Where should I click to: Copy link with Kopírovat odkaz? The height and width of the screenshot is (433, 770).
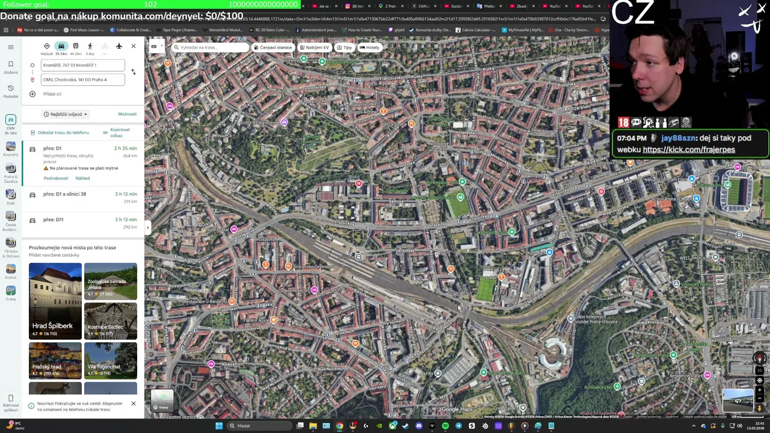[x=116, y=132]
